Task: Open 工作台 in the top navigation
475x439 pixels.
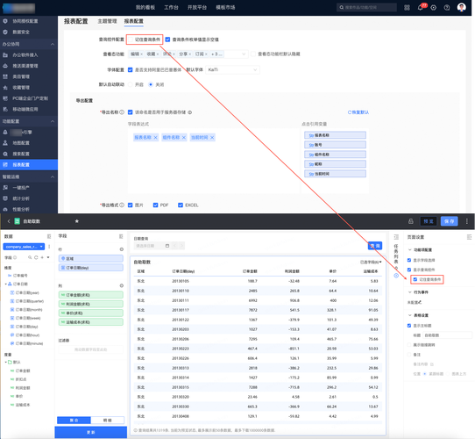Action: click(171, 7)
